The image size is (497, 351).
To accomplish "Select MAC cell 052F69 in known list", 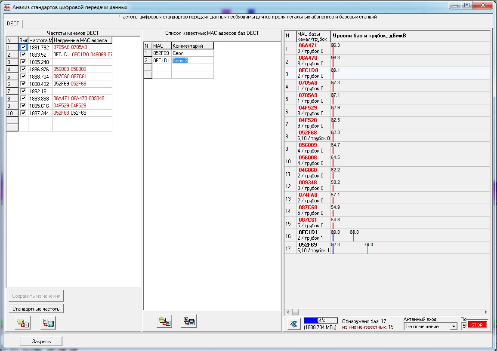I will (x=162, y=53).
